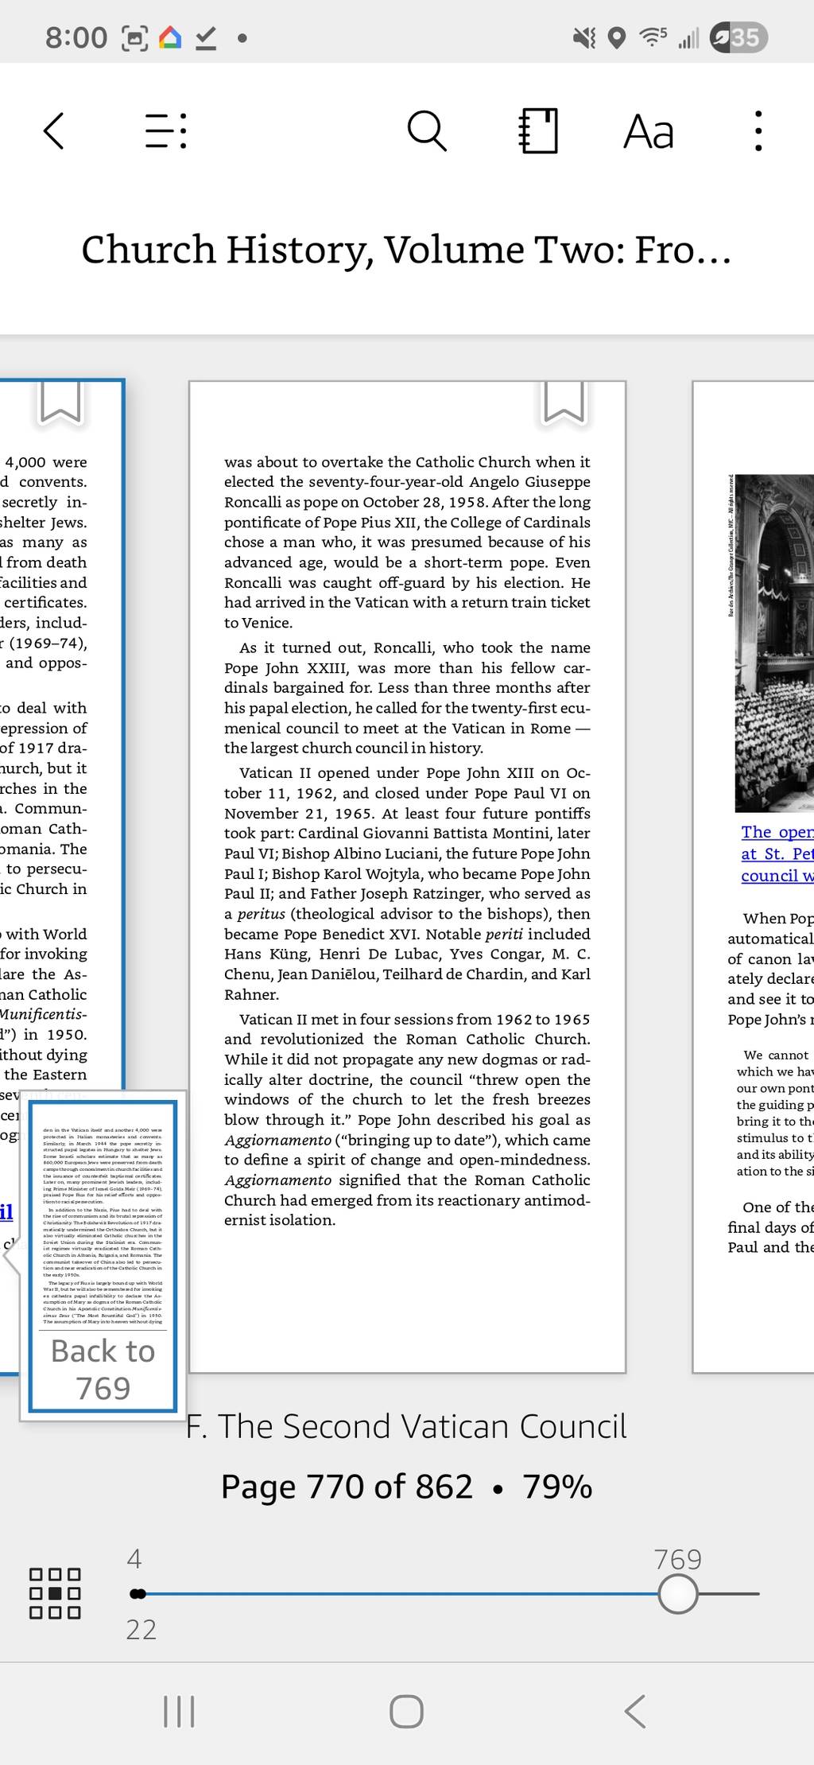This screenshot has width=814, height=1765.
Task: Open the three-dot overflow menu
Action: 758,130
